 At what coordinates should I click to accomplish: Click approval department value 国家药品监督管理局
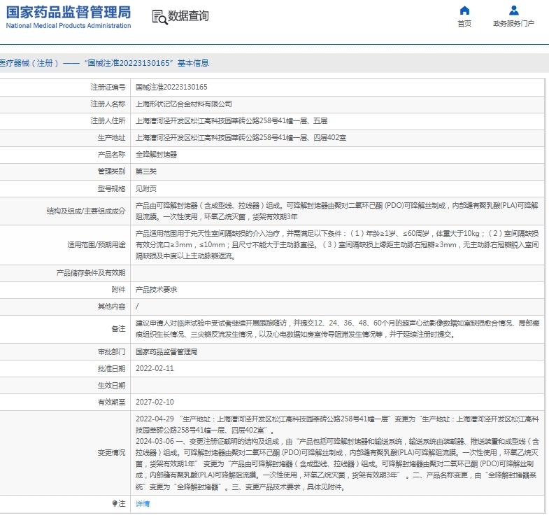coord(166,352)
